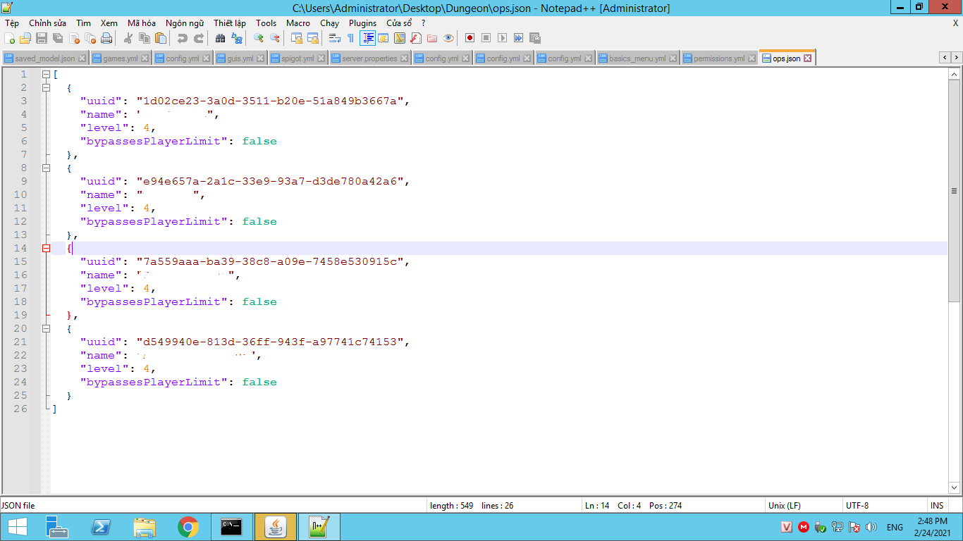
Task: Click the Save file toolbar icon
Action: click(x=42, y=38)
